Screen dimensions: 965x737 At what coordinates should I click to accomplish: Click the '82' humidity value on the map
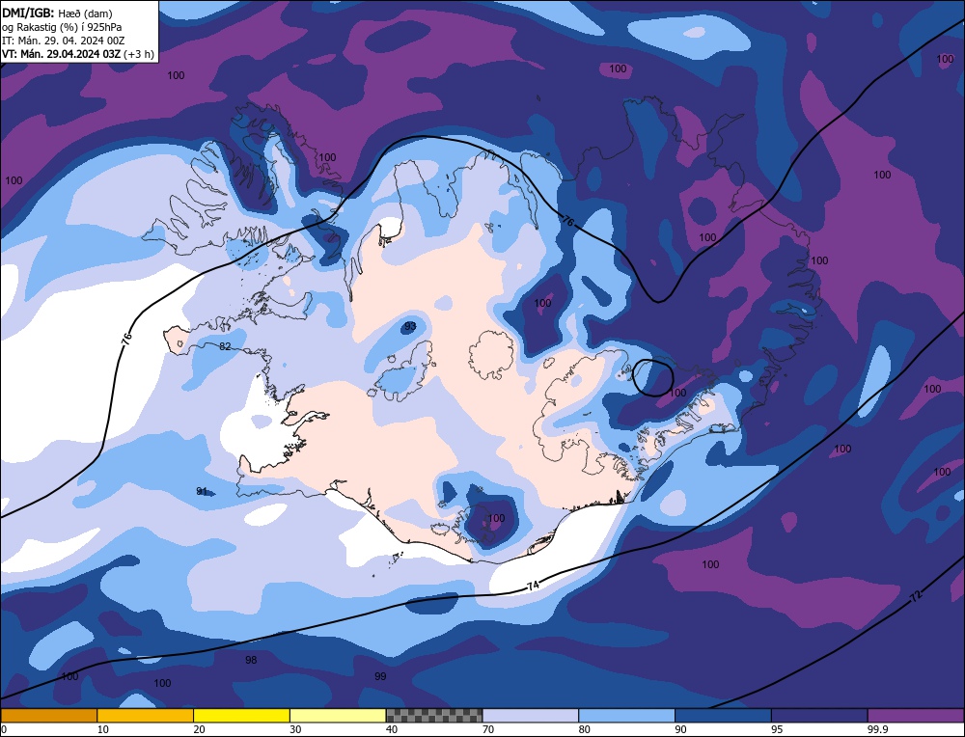(225, 346)
